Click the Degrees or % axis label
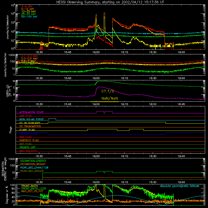 coord(7,195)
